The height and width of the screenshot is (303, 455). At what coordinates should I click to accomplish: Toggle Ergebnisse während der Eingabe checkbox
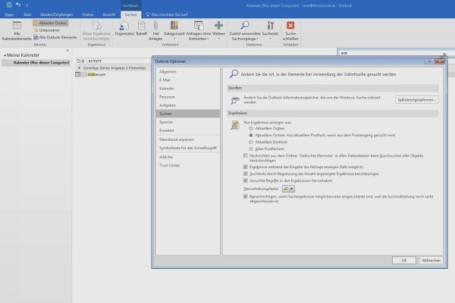(x=246, y=167)
